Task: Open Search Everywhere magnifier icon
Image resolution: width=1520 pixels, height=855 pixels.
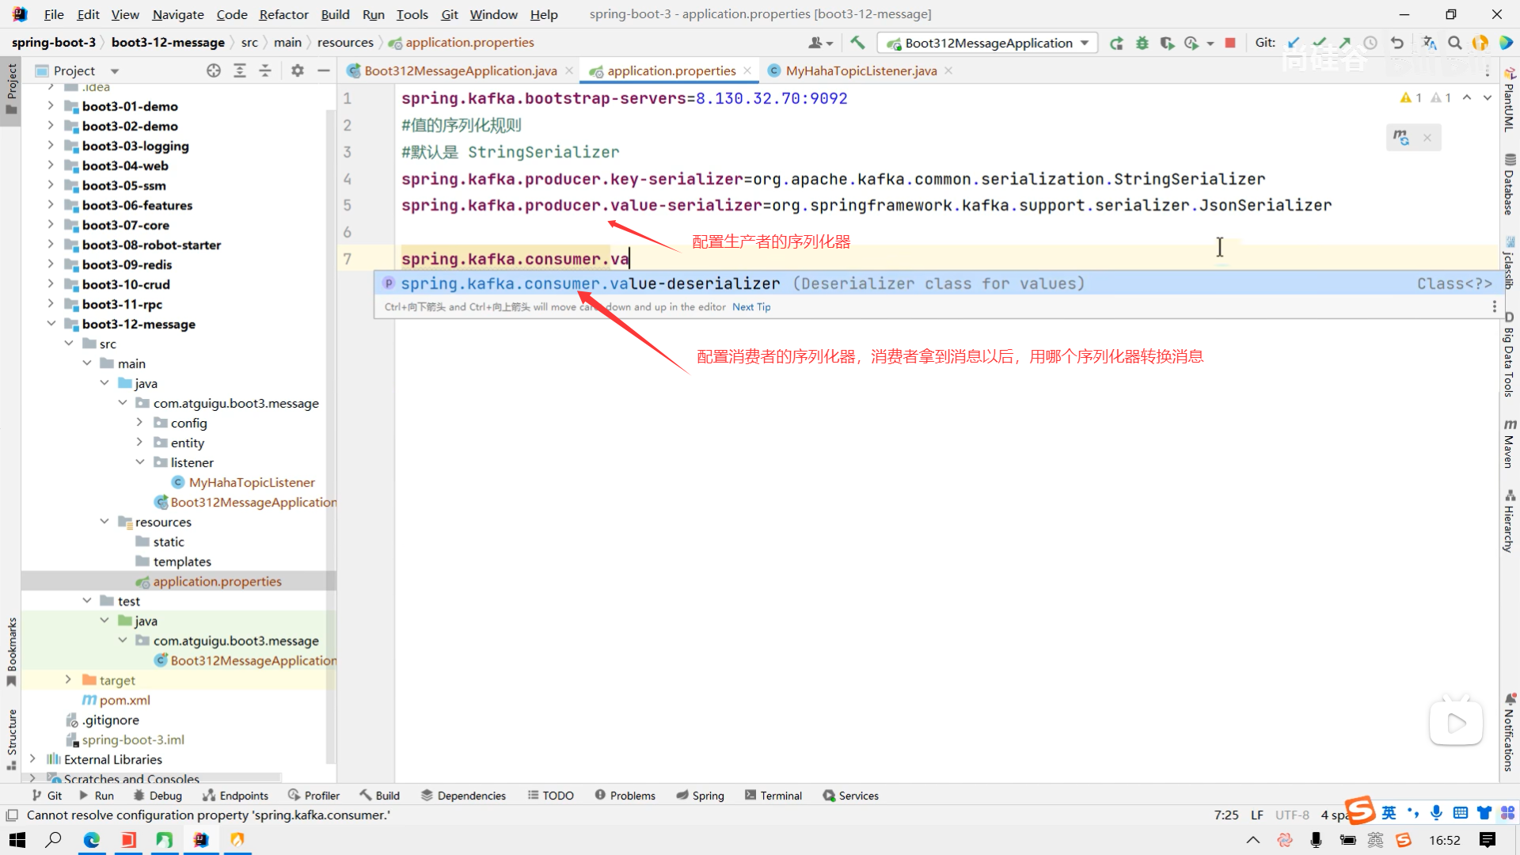Action: pos(1454,43)
